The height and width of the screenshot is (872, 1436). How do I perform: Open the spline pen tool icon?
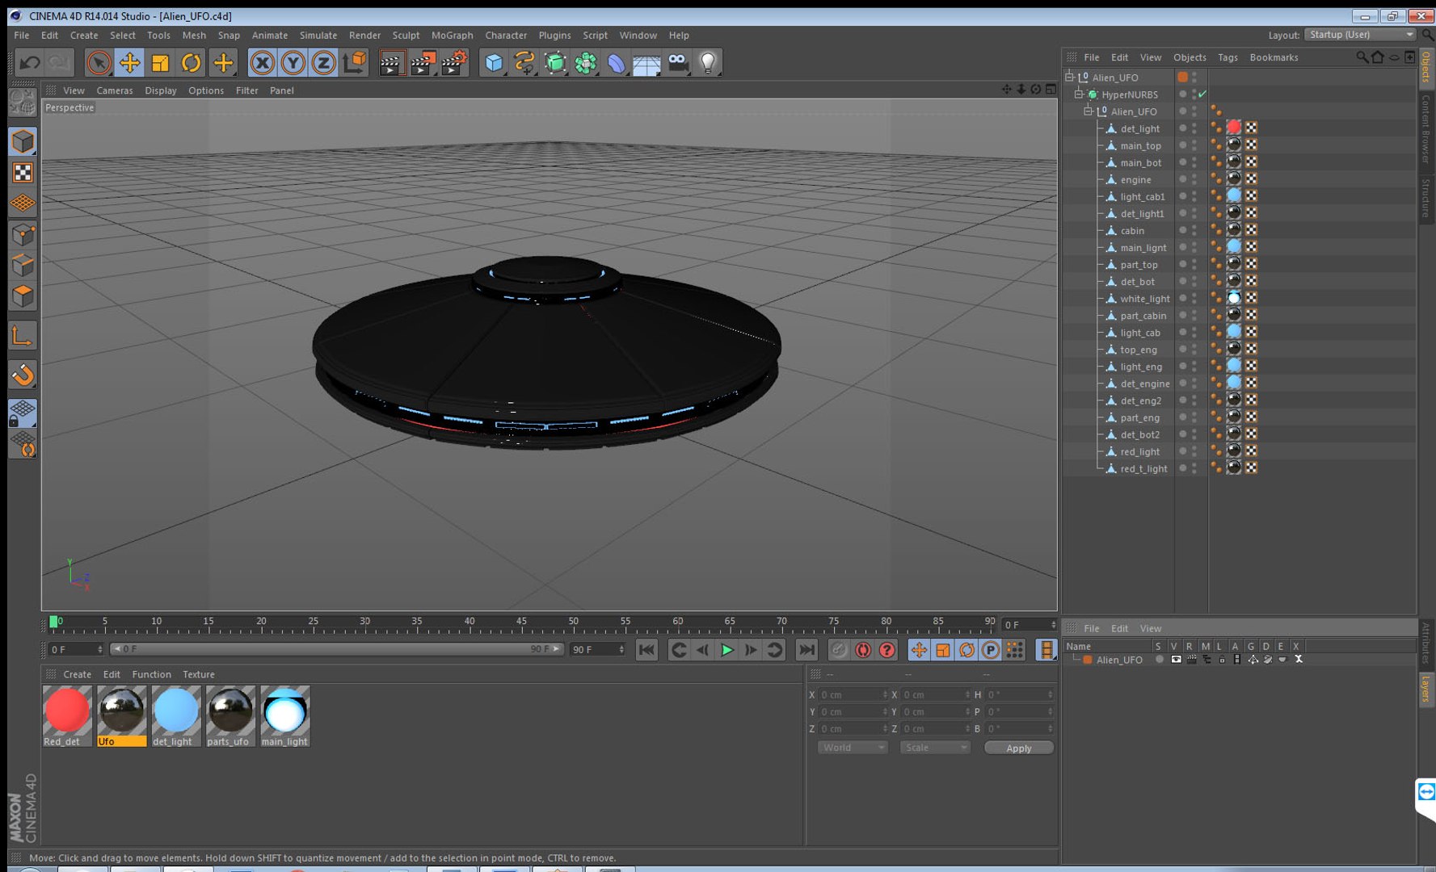524,62
